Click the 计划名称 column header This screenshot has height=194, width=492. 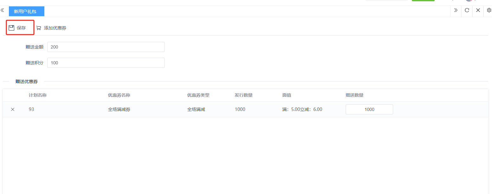click(x=38, y=95)
